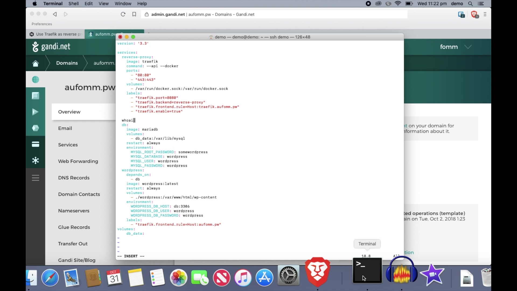Viewport: 517px width, 291px height.
Task: Click the play-arrow sidebar icon
Action: click(x=36, y=112)
